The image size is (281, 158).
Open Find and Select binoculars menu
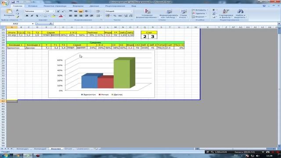coord(240,14)
